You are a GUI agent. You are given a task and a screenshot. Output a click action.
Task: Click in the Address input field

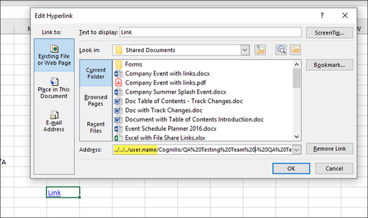(x=202, y=150)
